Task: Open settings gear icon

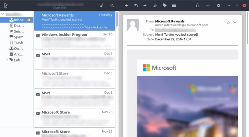Action: click(219, 6)
